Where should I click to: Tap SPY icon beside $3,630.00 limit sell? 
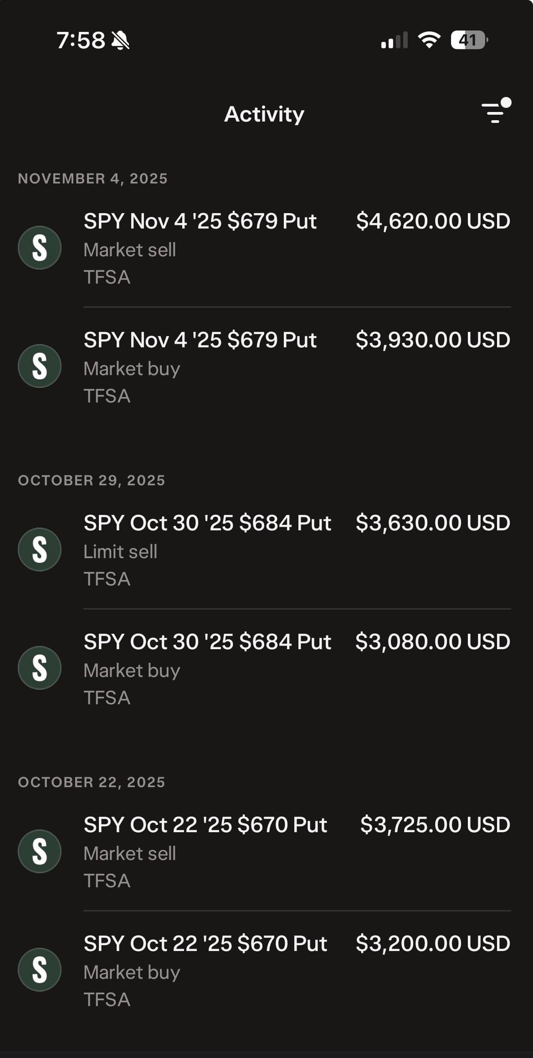[39, 549]
